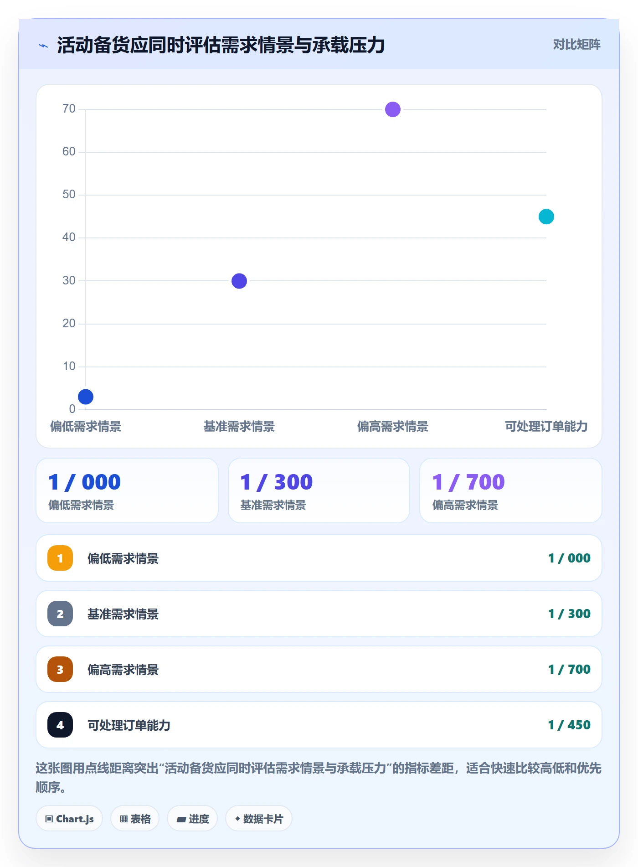Click 偏高需求情景 caption in the stat card
The image size is (638, 867).
[465, 505]
